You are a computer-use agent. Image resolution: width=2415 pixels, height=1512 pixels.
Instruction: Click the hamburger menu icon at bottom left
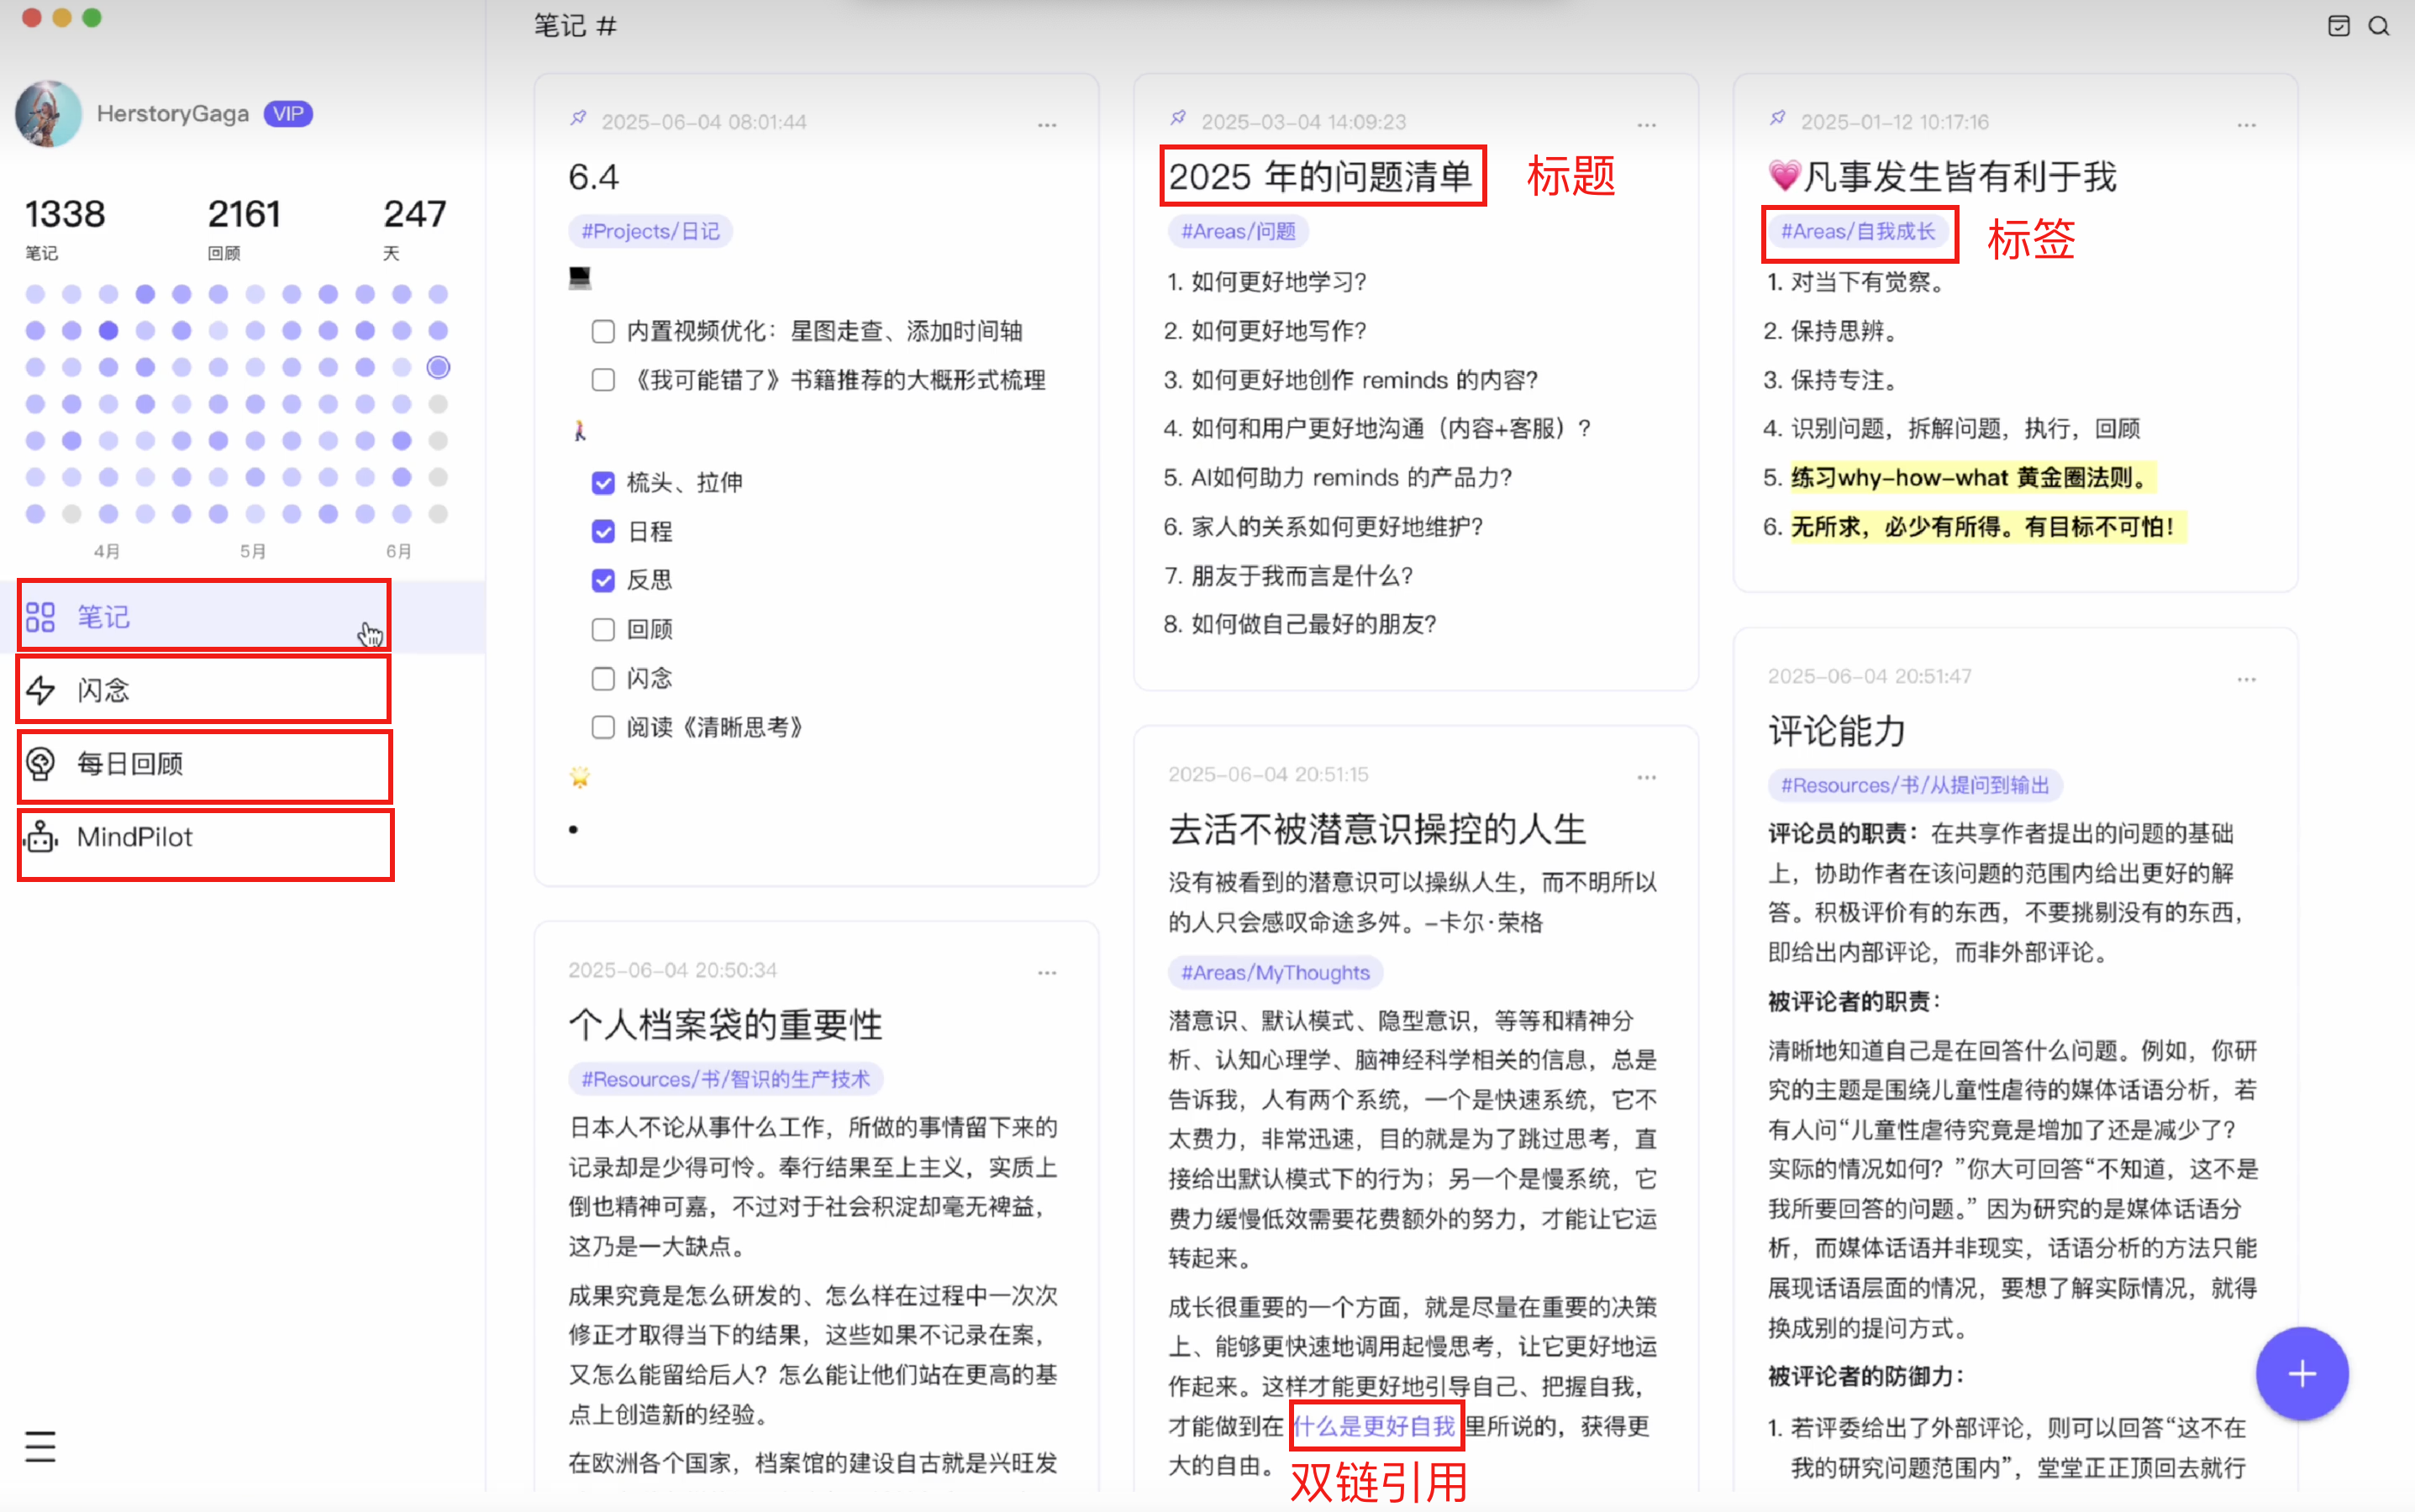40,1446
